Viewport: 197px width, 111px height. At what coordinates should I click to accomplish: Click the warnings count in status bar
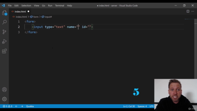(10, 106)
